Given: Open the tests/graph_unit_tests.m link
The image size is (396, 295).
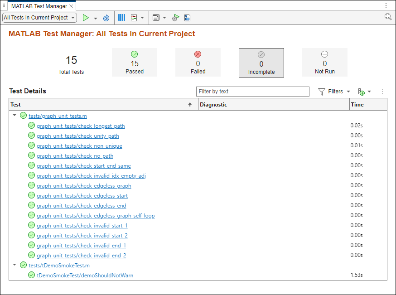Looking at the screenshot, I should (58, 116).
